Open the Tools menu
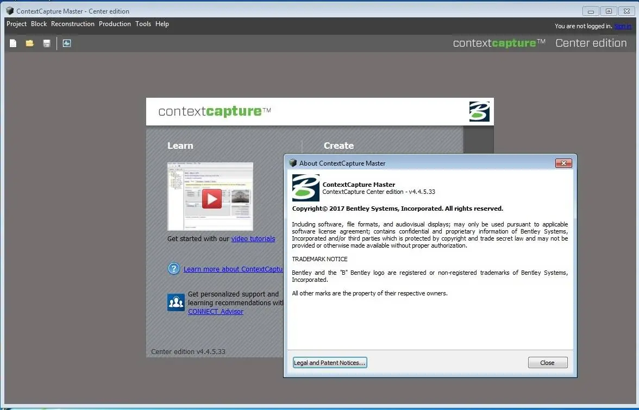The height and width of the screenshot is (410, 639). point(143,23)
